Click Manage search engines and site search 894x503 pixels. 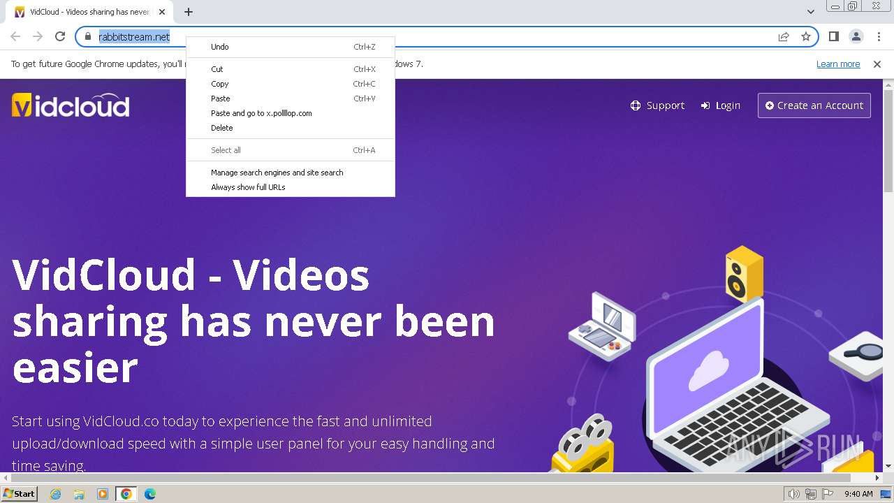[x=291, y=173]
